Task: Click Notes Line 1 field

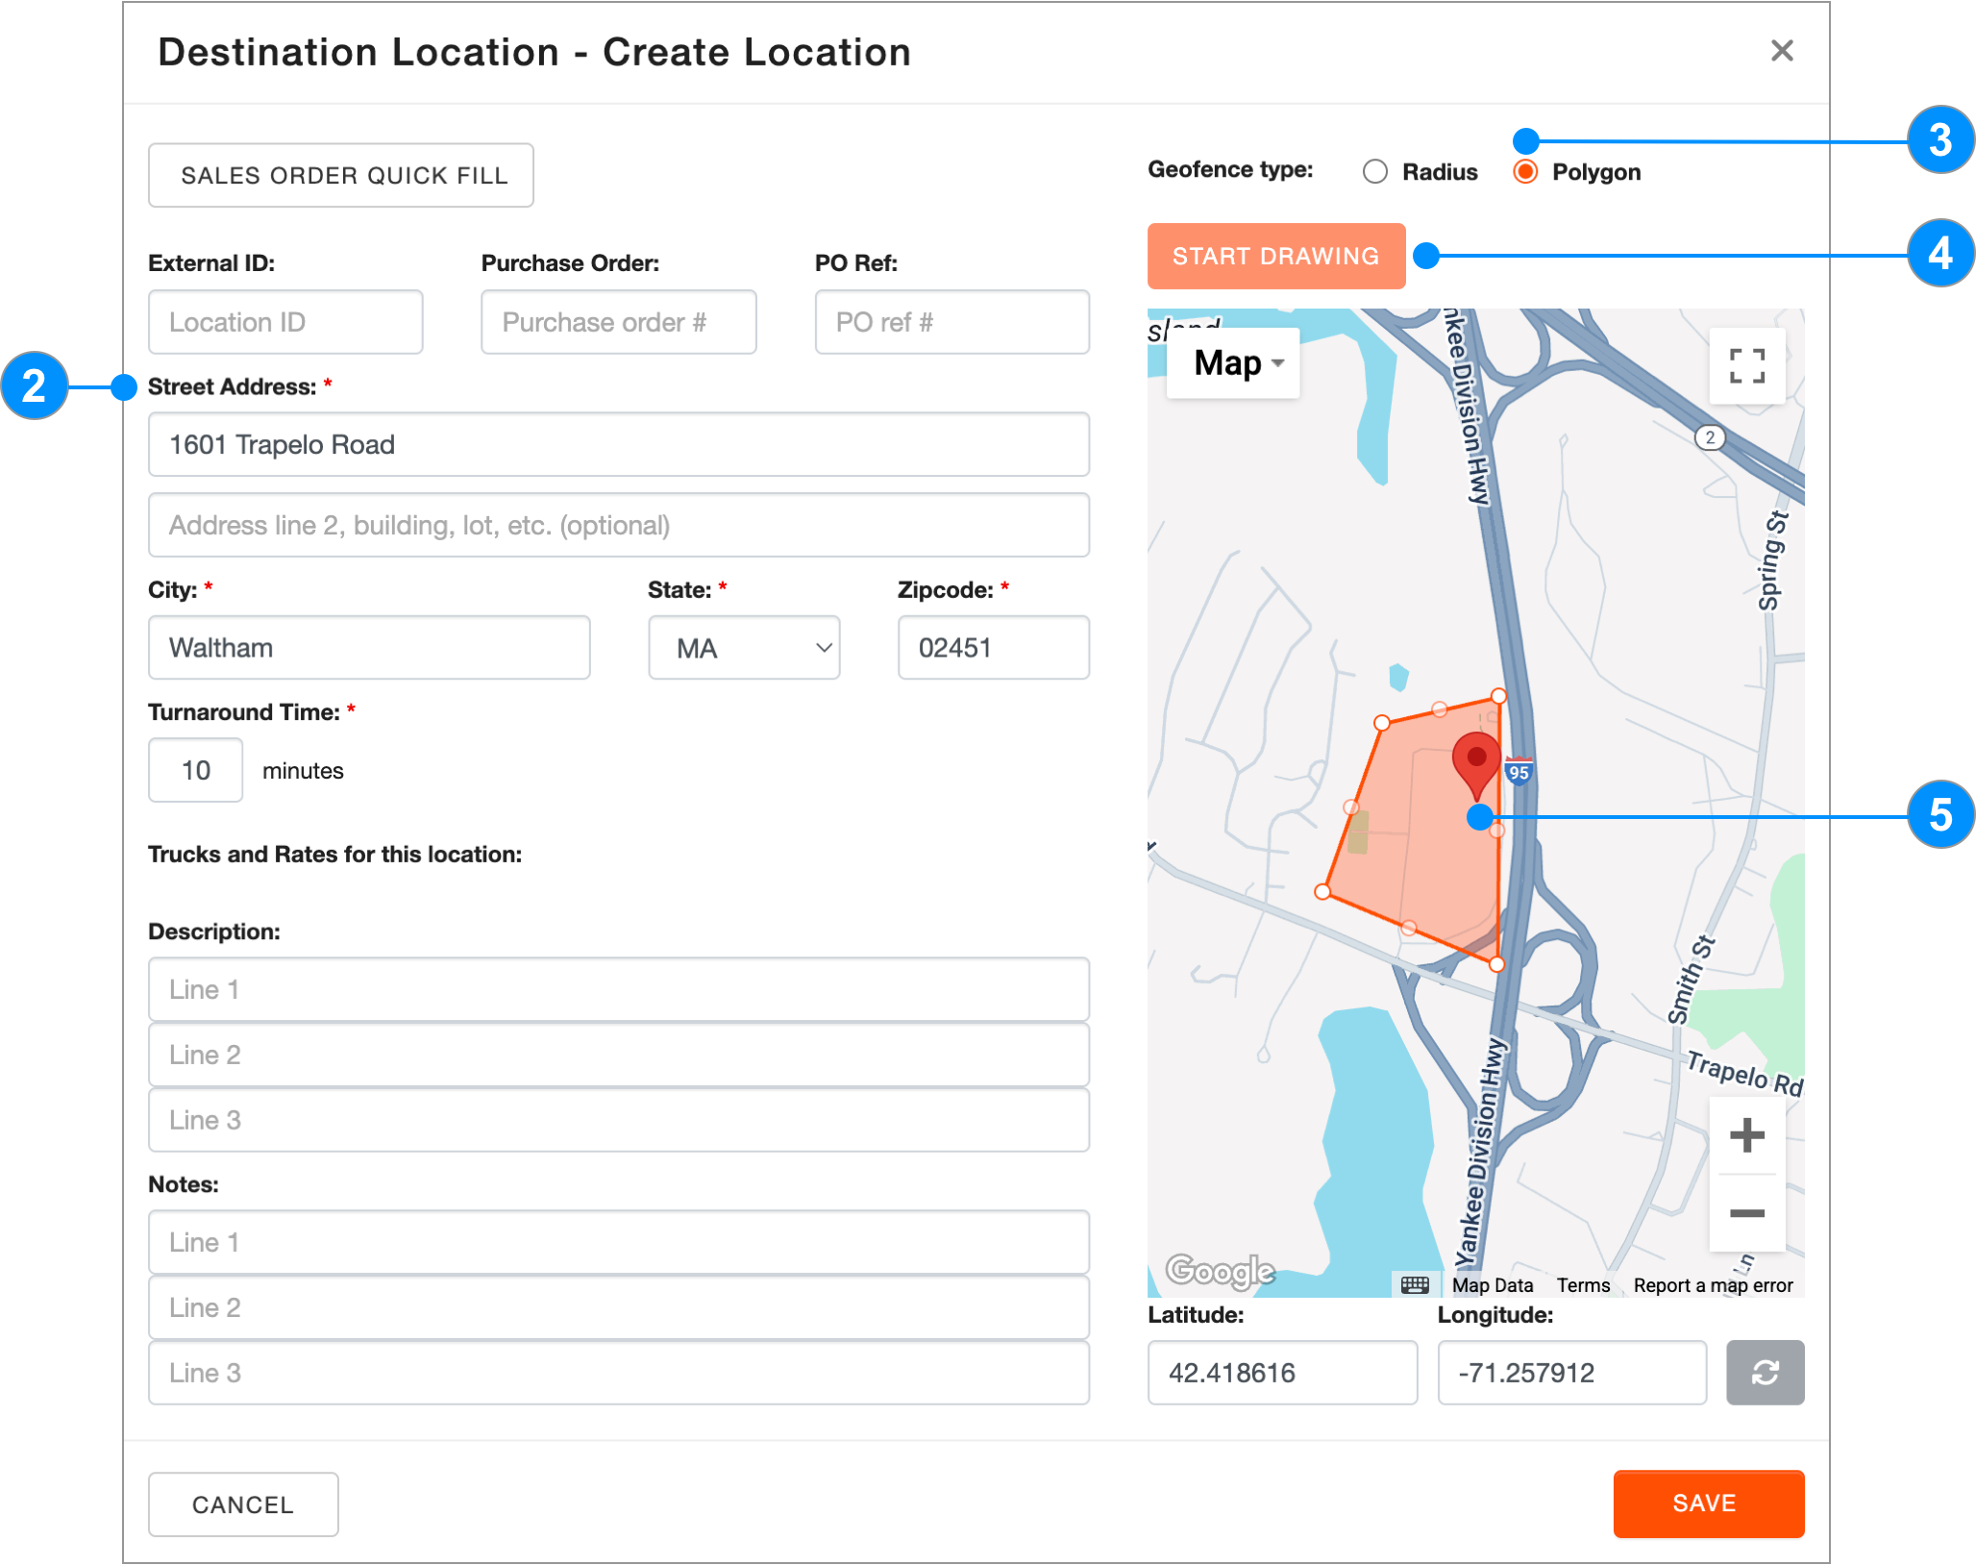Action: tap(619, 1242)
